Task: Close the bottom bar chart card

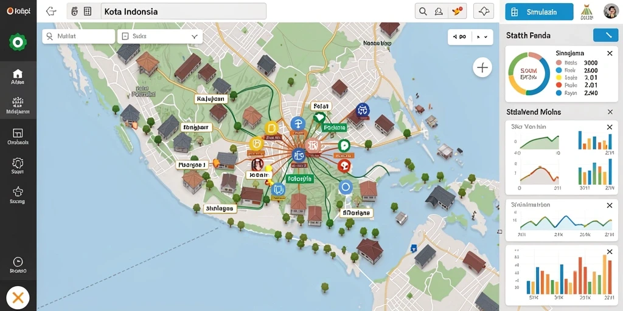Action: (610, 252)
